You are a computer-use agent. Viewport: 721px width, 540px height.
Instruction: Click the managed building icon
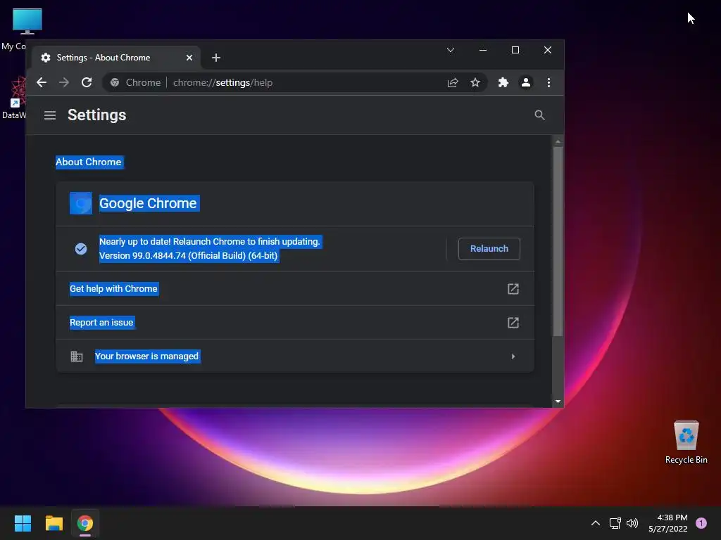click(77, 356)
